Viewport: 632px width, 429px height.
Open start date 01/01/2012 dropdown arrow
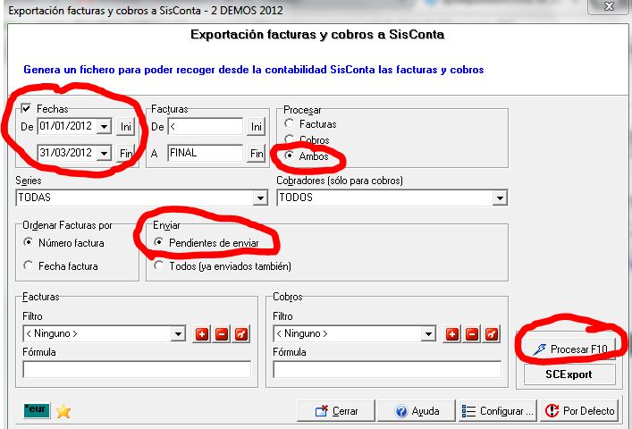coord(104,127)
